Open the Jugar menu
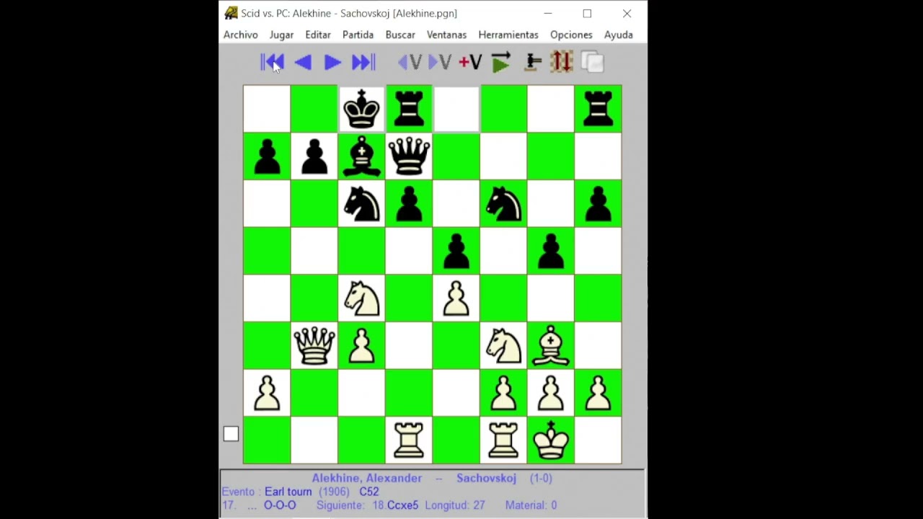This screenshot has height=519, width=923. pyautogui.click(x=281, y=35)
